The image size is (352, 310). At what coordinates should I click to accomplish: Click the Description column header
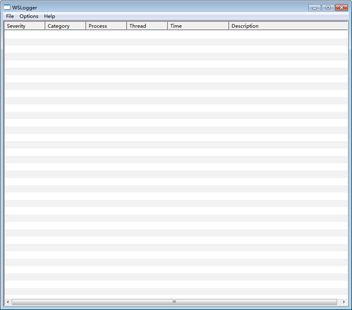(288, 26)
